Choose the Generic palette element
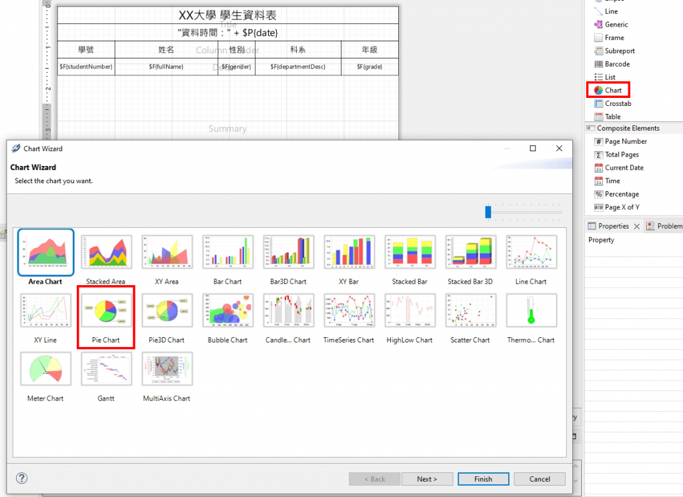 [611, 25]
